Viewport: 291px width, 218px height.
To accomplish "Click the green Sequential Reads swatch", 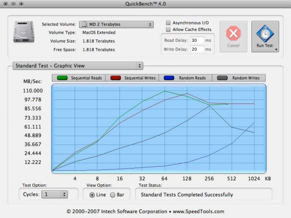I will point(62,78).
